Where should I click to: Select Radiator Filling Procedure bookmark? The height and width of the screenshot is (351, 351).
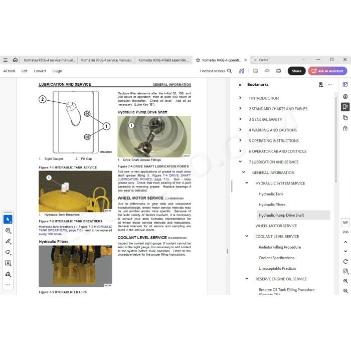coord(280,247)
